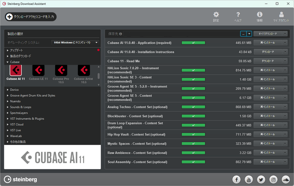Expand the VST Live category
This screenshot has height=186, width=294.
coord(7,131)
